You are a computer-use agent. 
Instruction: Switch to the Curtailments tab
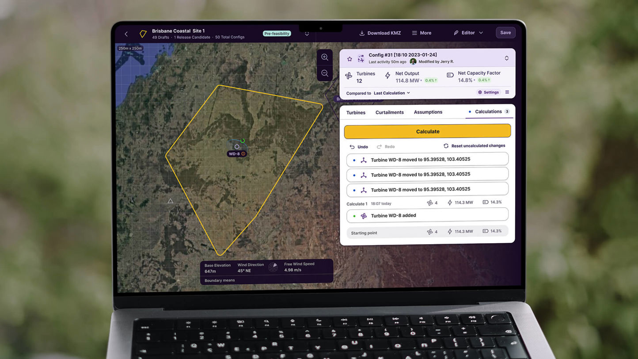click(389, 112)
